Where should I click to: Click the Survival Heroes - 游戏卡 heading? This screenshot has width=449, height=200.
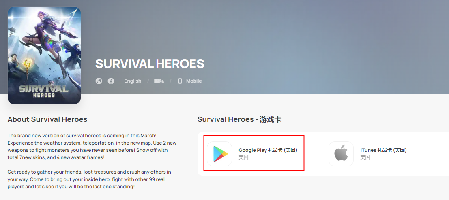(239, 119)
